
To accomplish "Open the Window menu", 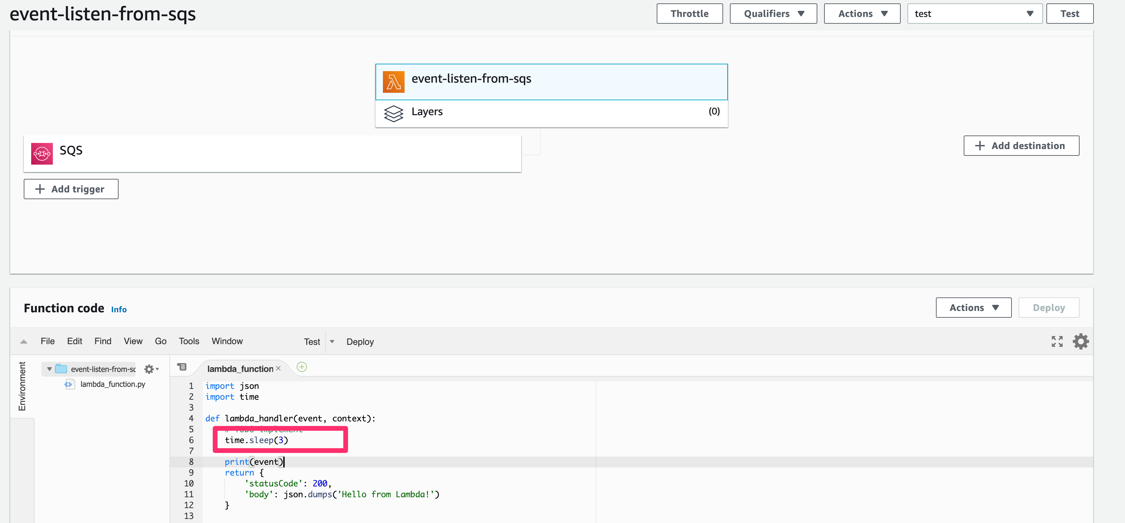I will [227, 341].
